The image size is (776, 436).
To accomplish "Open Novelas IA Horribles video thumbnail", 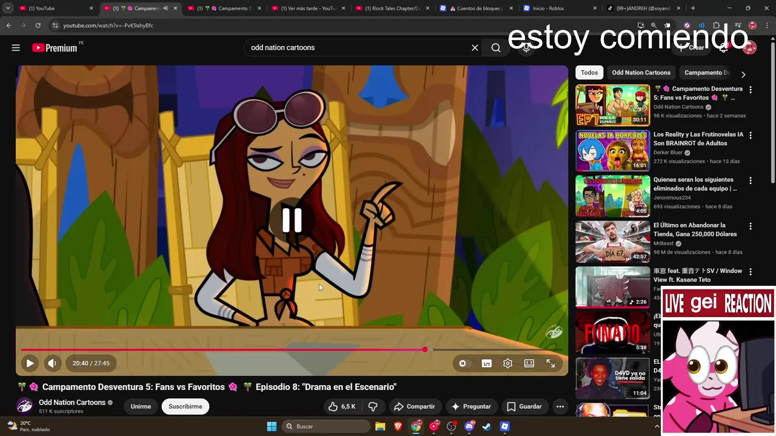I will pos(612,151).
